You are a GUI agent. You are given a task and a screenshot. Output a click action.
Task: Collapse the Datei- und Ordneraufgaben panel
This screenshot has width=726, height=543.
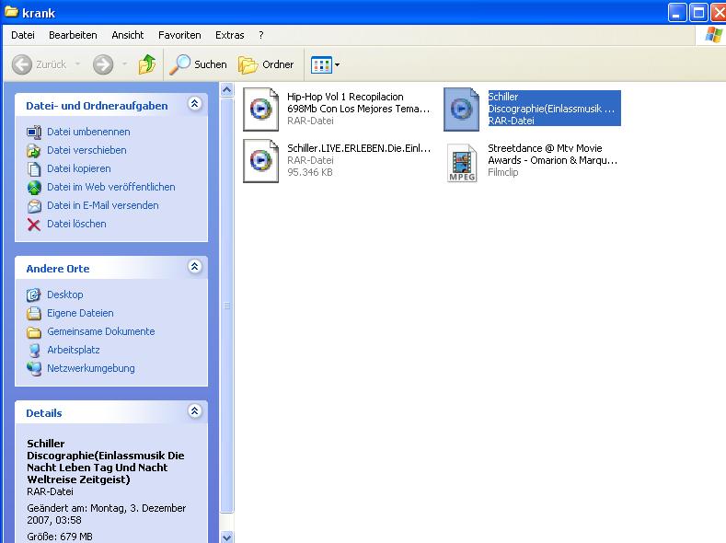point(194,104)
